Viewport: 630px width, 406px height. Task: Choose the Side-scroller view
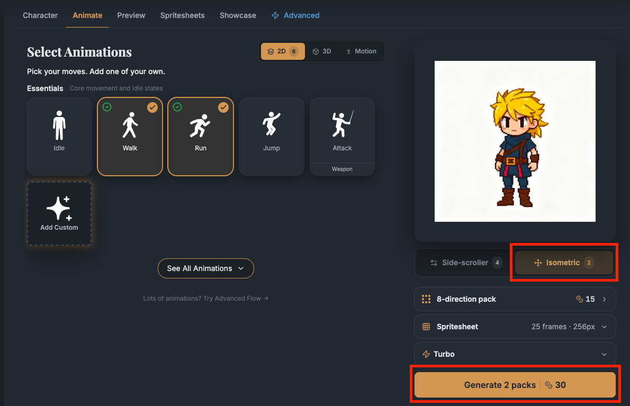pyautogui.click(x=465, y=263)
